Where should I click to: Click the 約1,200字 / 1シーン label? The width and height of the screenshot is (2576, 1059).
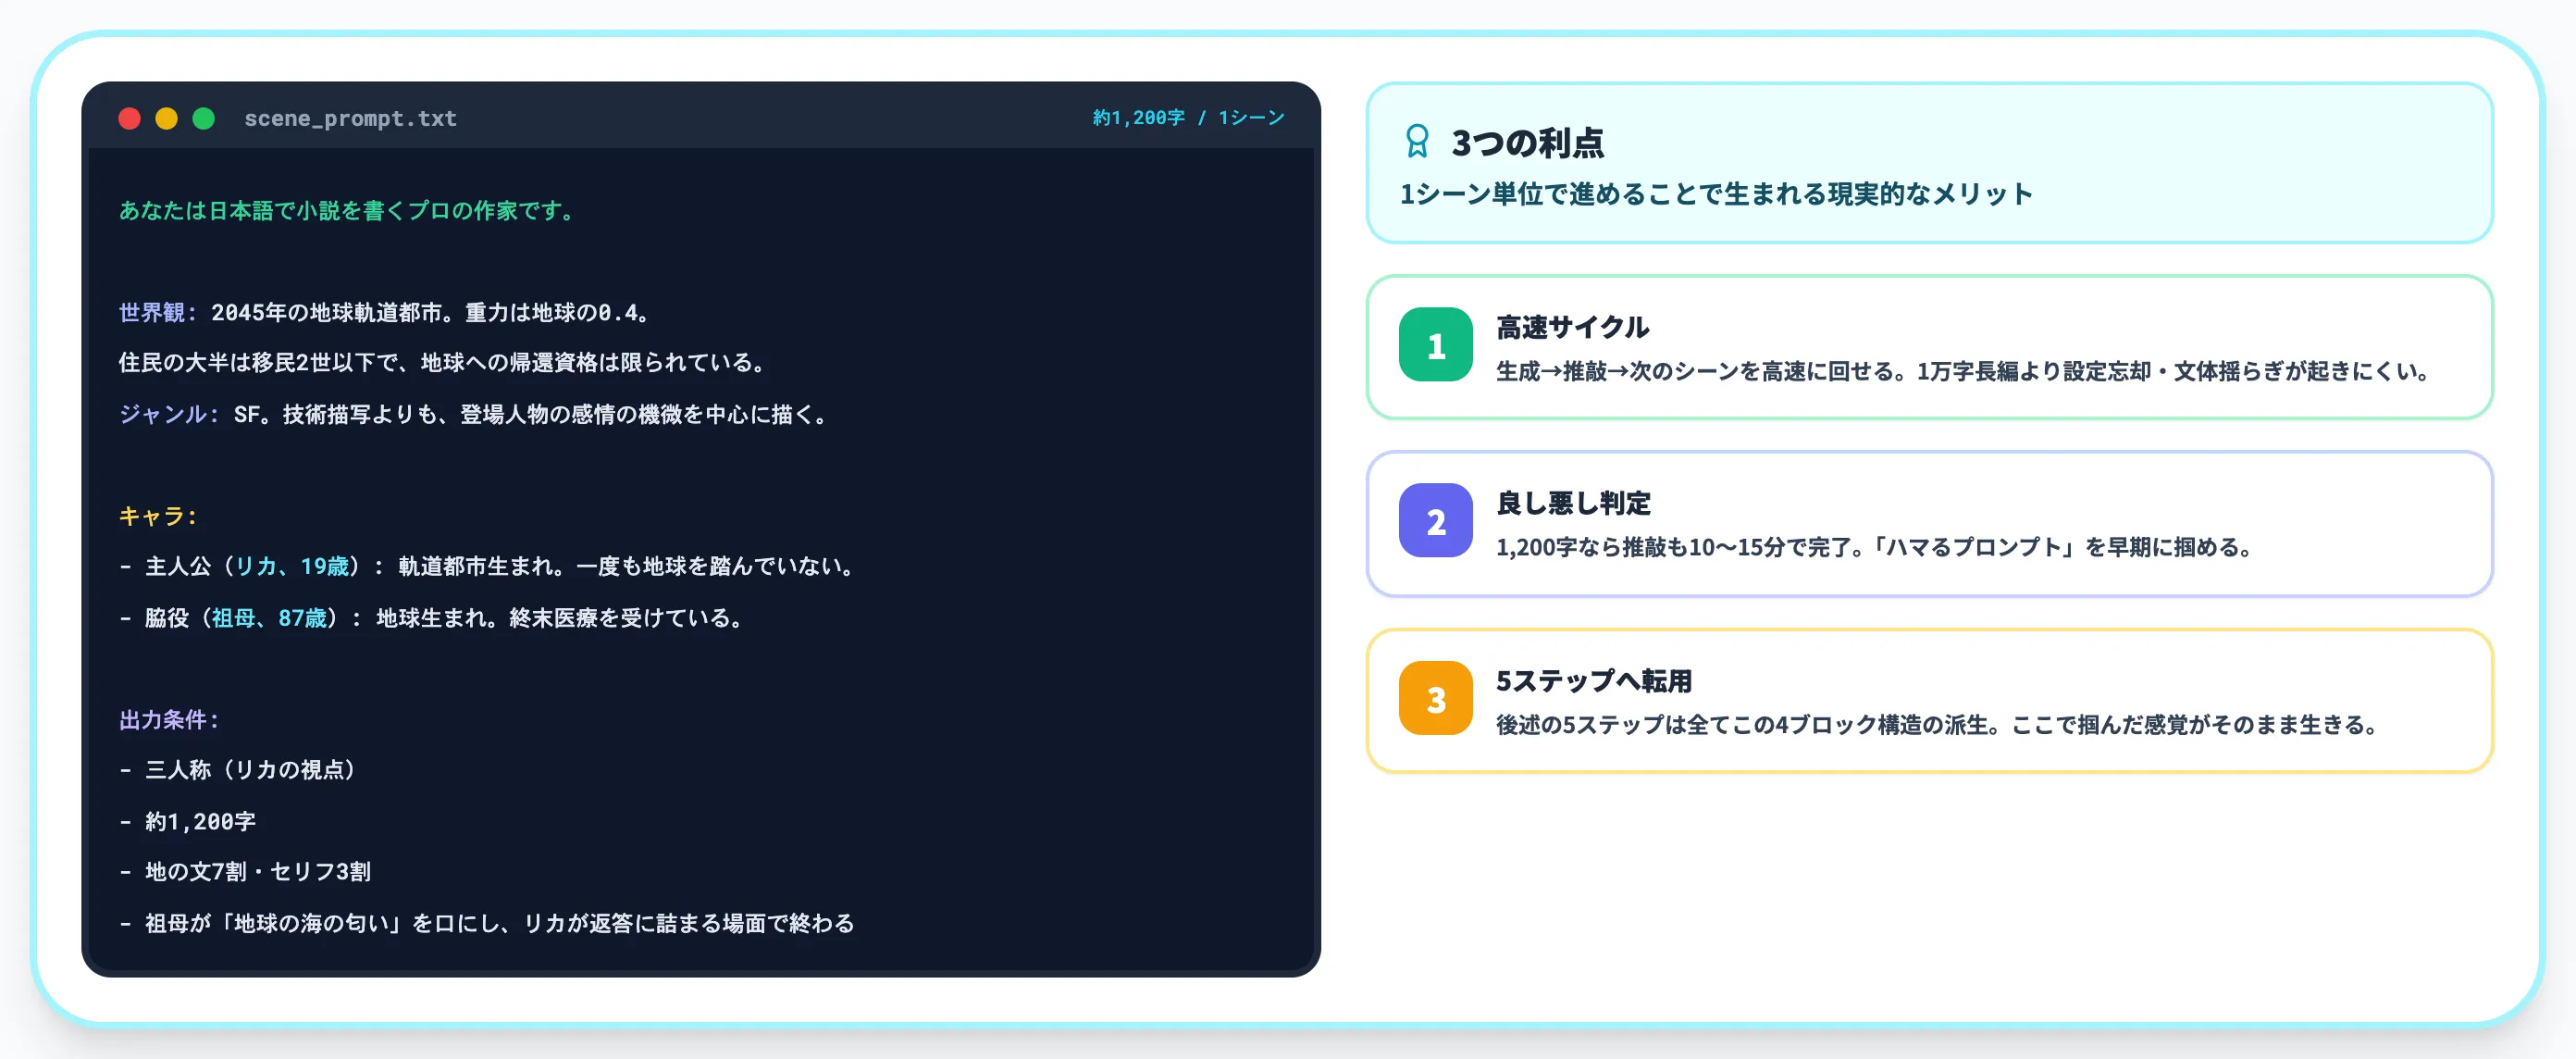(x=1188, y=118)
